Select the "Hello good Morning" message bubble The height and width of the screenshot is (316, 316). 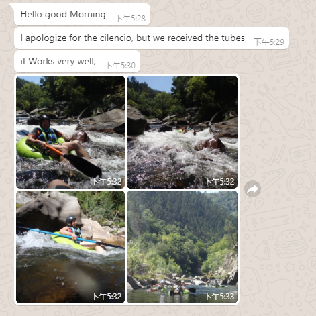(x=82, y=15)
